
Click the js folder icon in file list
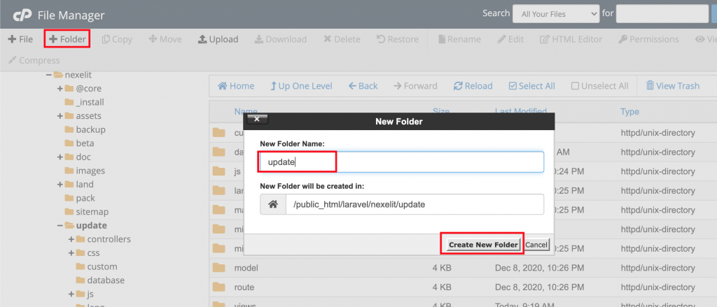pos(219,171)
